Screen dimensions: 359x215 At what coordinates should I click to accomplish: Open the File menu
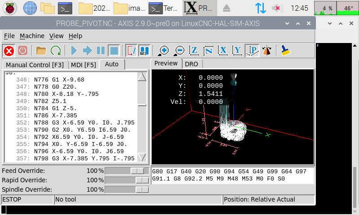pyautogui.click(x=9, y=36)
